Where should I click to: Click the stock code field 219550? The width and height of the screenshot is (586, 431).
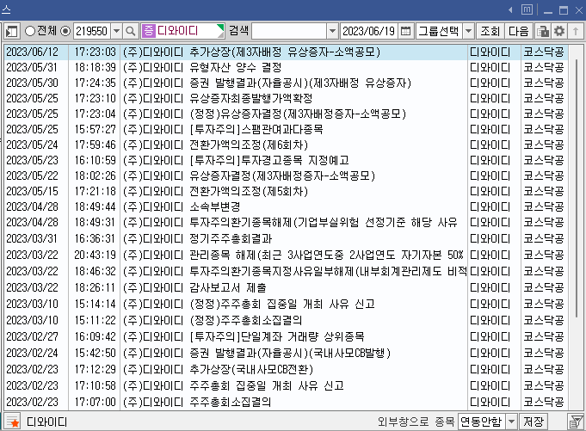[92, 31]
